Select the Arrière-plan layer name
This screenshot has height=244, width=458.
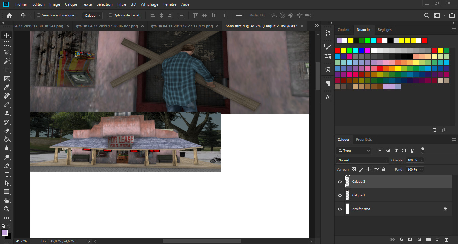[361, 209]
